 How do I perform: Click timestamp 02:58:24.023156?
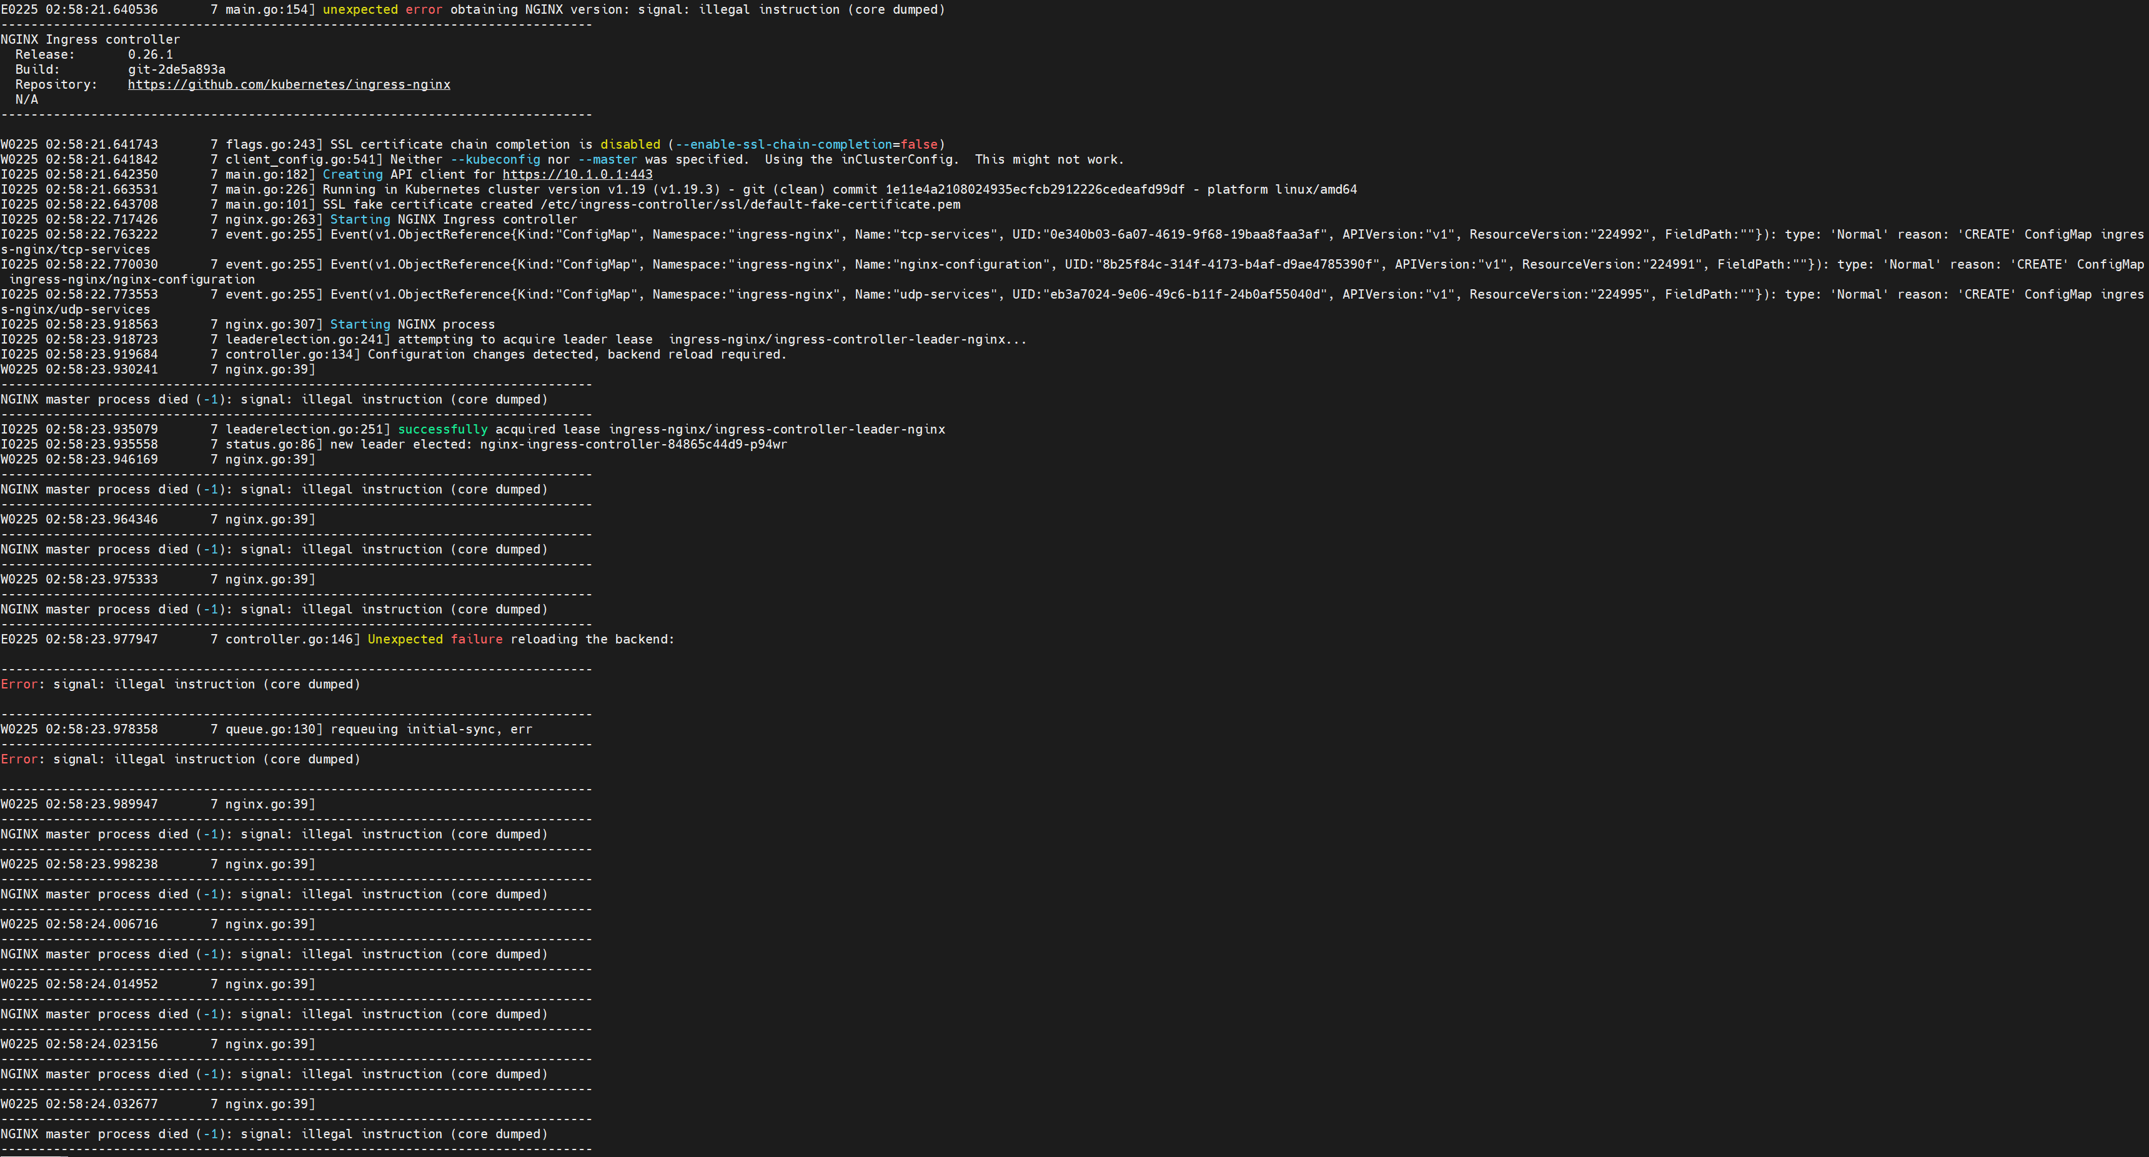tap(101, 1045)
